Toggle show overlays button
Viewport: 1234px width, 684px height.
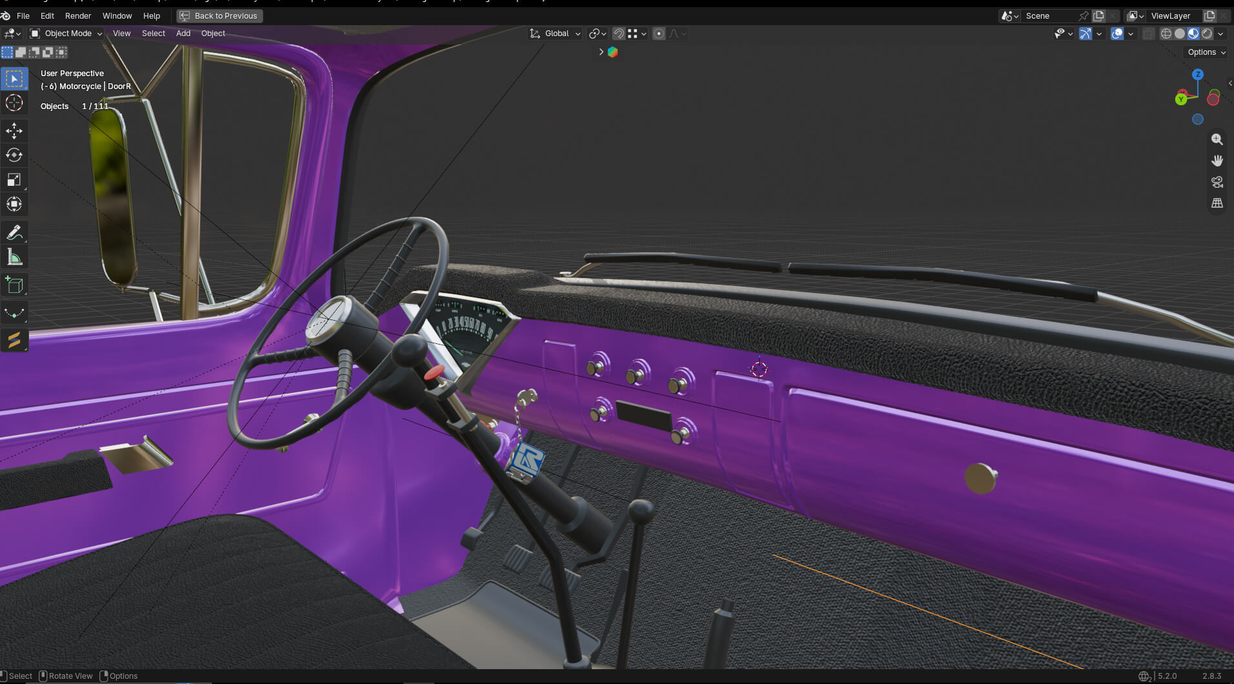pos(1117,34)
